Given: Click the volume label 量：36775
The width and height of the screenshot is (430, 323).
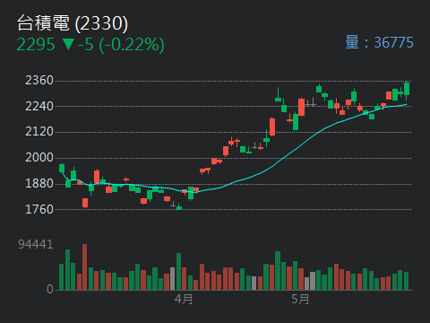Looking at the screenshot, I should tap(379, 42).
